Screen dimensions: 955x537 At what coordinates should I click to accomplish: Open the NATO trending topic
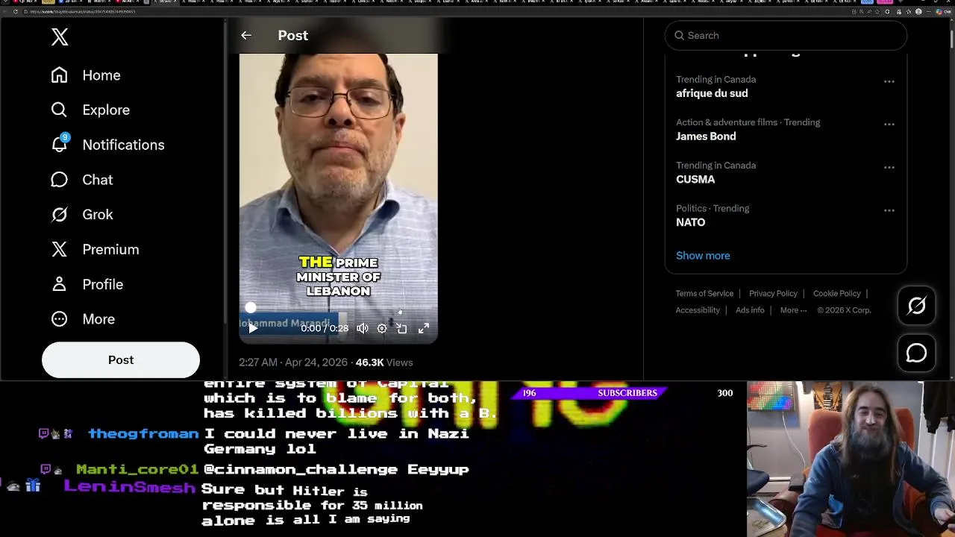pyautogui.click(x=690, y=222)
